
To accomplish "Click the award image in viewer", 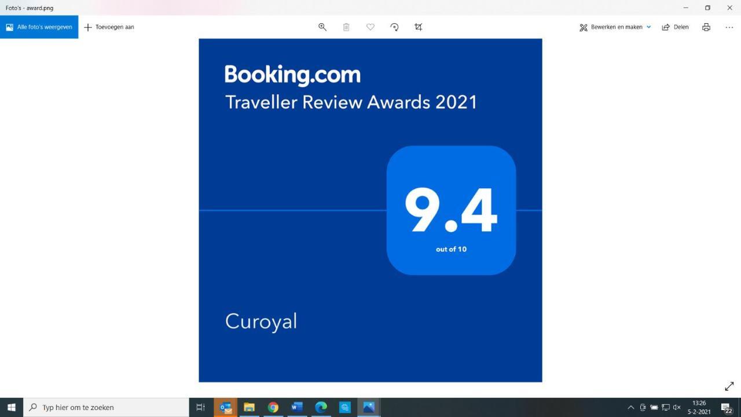I will (370, 210).
